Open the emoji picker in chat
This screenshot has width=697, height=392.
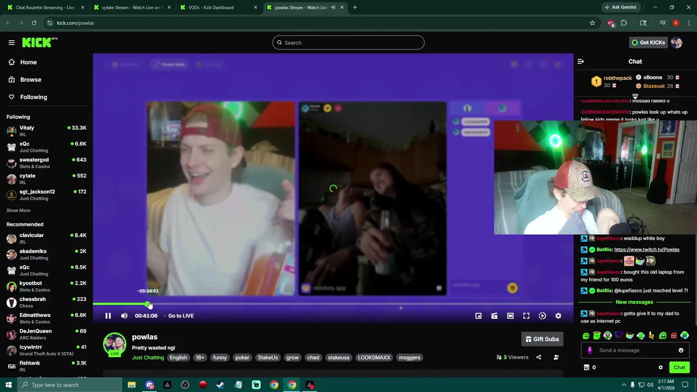click(x=681, y=350)
